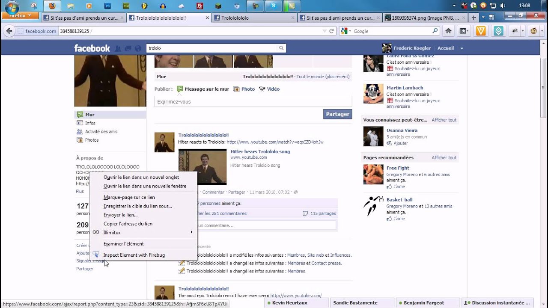Viewport: 548px width, 308px height.
Task: Open Skype taskbar icon
Action: point(273,6)
